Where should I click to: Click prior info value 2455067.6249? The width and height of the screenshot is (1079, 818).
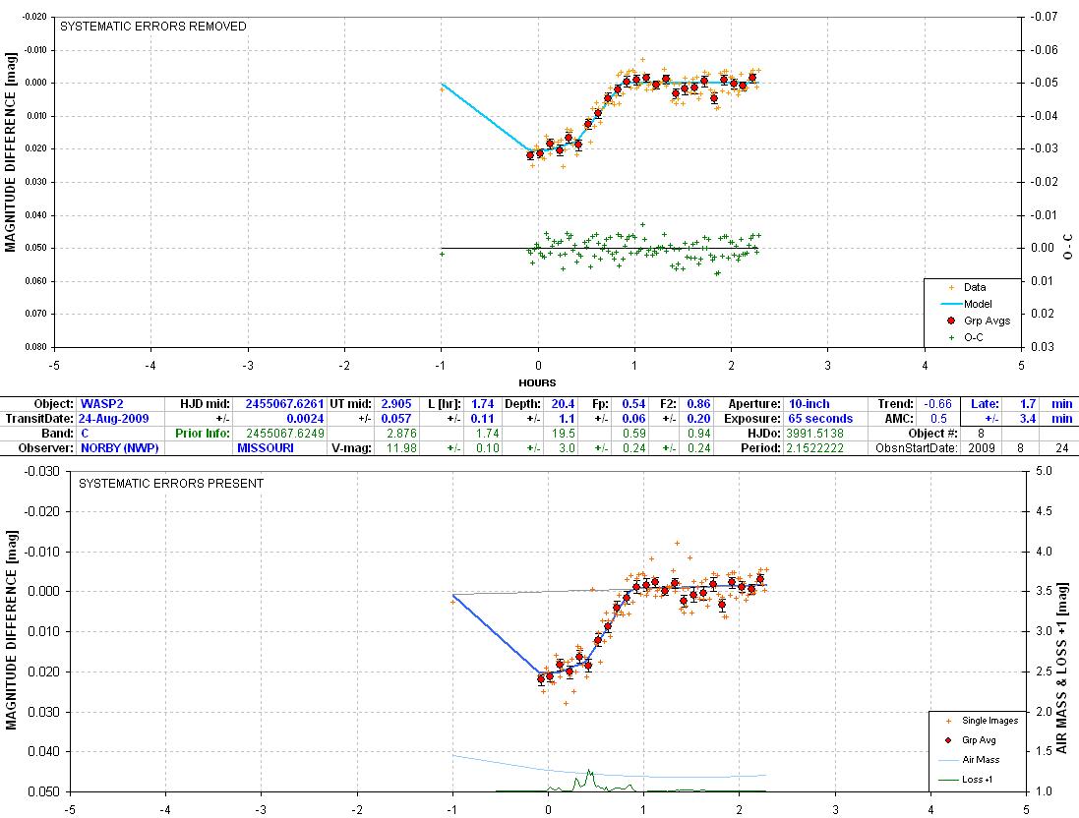284,434
